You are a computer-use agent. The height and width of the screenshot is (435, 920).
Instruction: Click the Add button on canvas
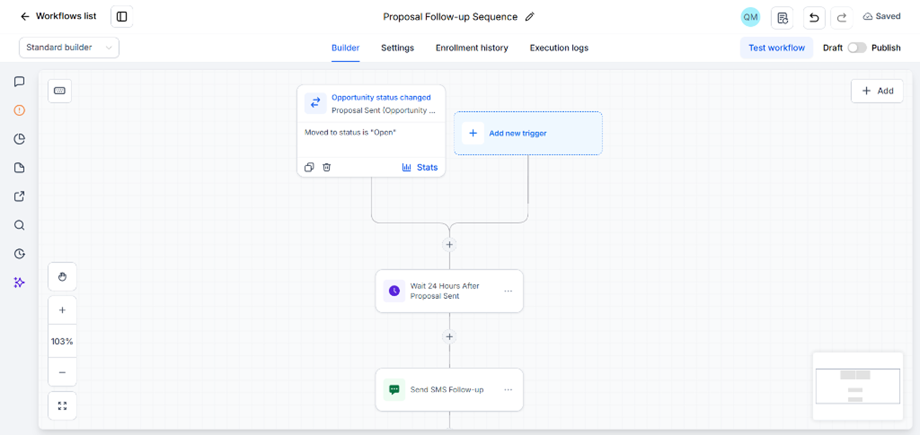pos(877,91)
